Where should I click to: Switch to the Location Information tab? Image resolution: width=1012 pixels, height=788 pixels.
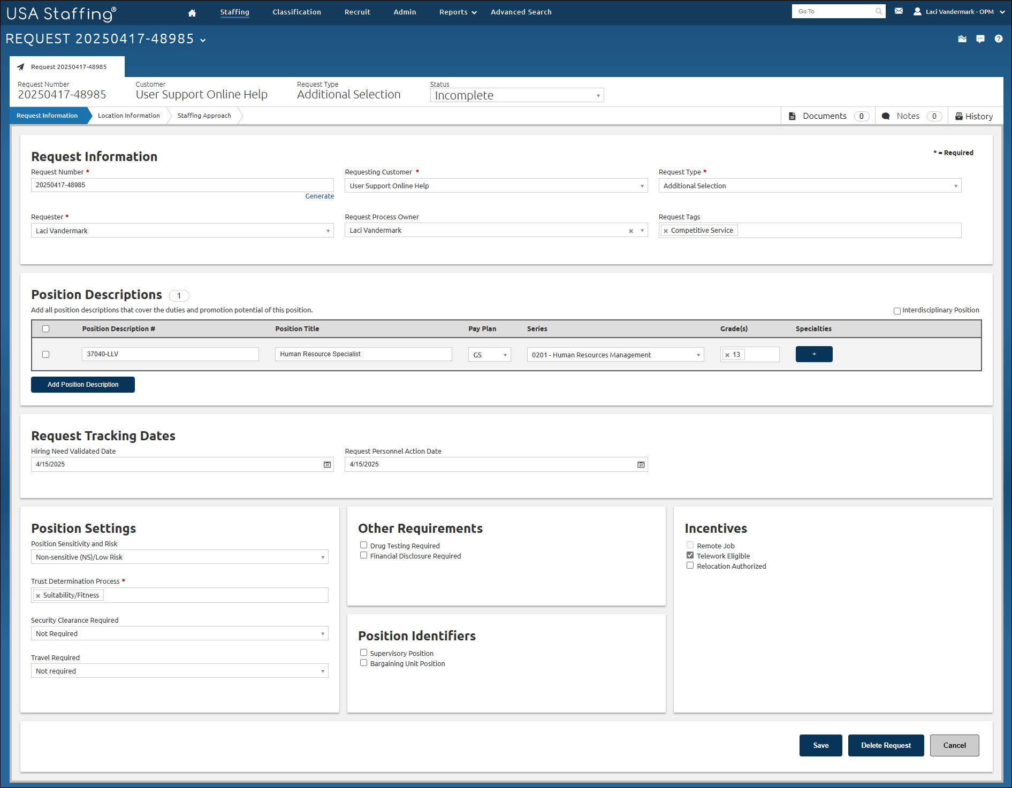tap(128, 116)
